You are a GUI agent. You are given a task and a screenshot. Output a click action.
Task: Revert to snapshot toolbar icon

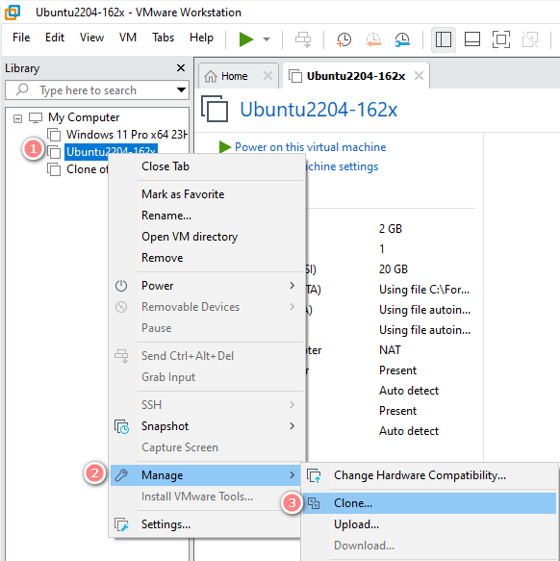click(373, 39)
